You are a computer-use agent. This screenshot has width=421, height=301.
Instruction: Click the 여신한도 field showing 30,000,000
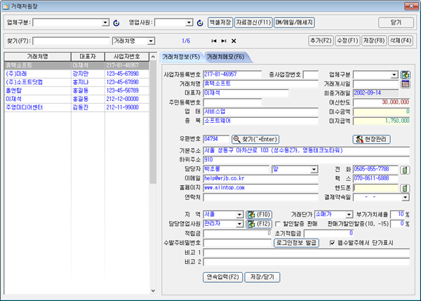point(381,102)
